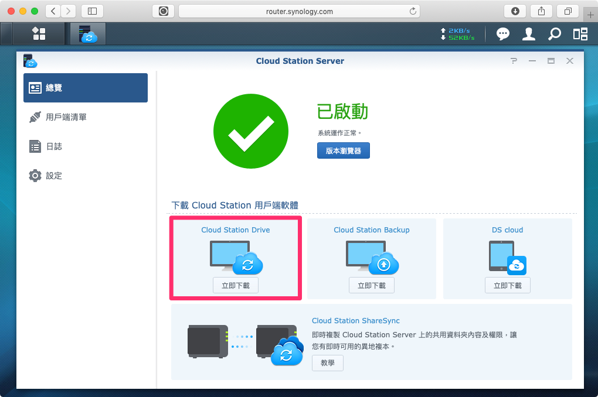Open Safari downloads icon
Screen dimensions: 598x397
click(x=515, y=11)
